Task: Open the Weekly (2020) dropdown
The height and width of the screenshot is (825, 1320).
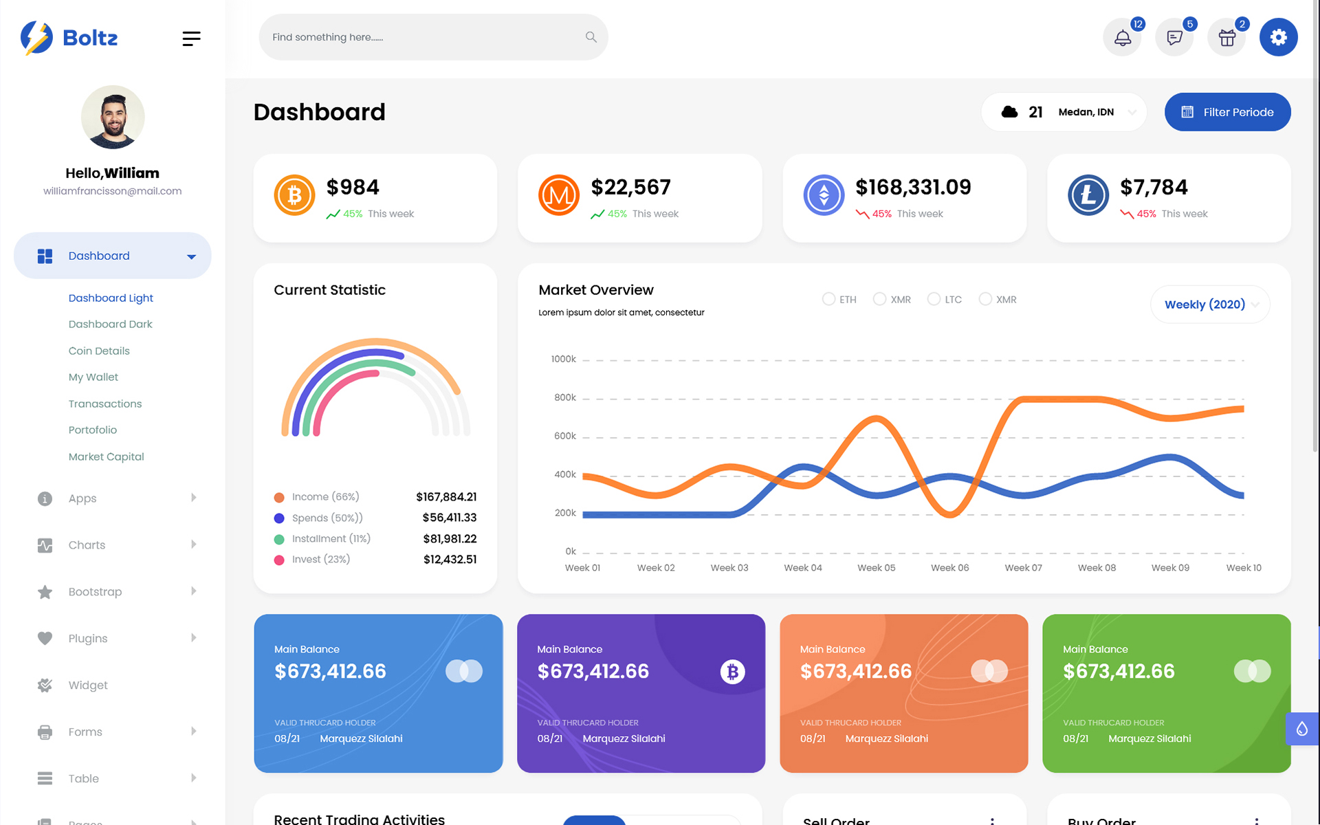Action: click(x=1210, y=305)
